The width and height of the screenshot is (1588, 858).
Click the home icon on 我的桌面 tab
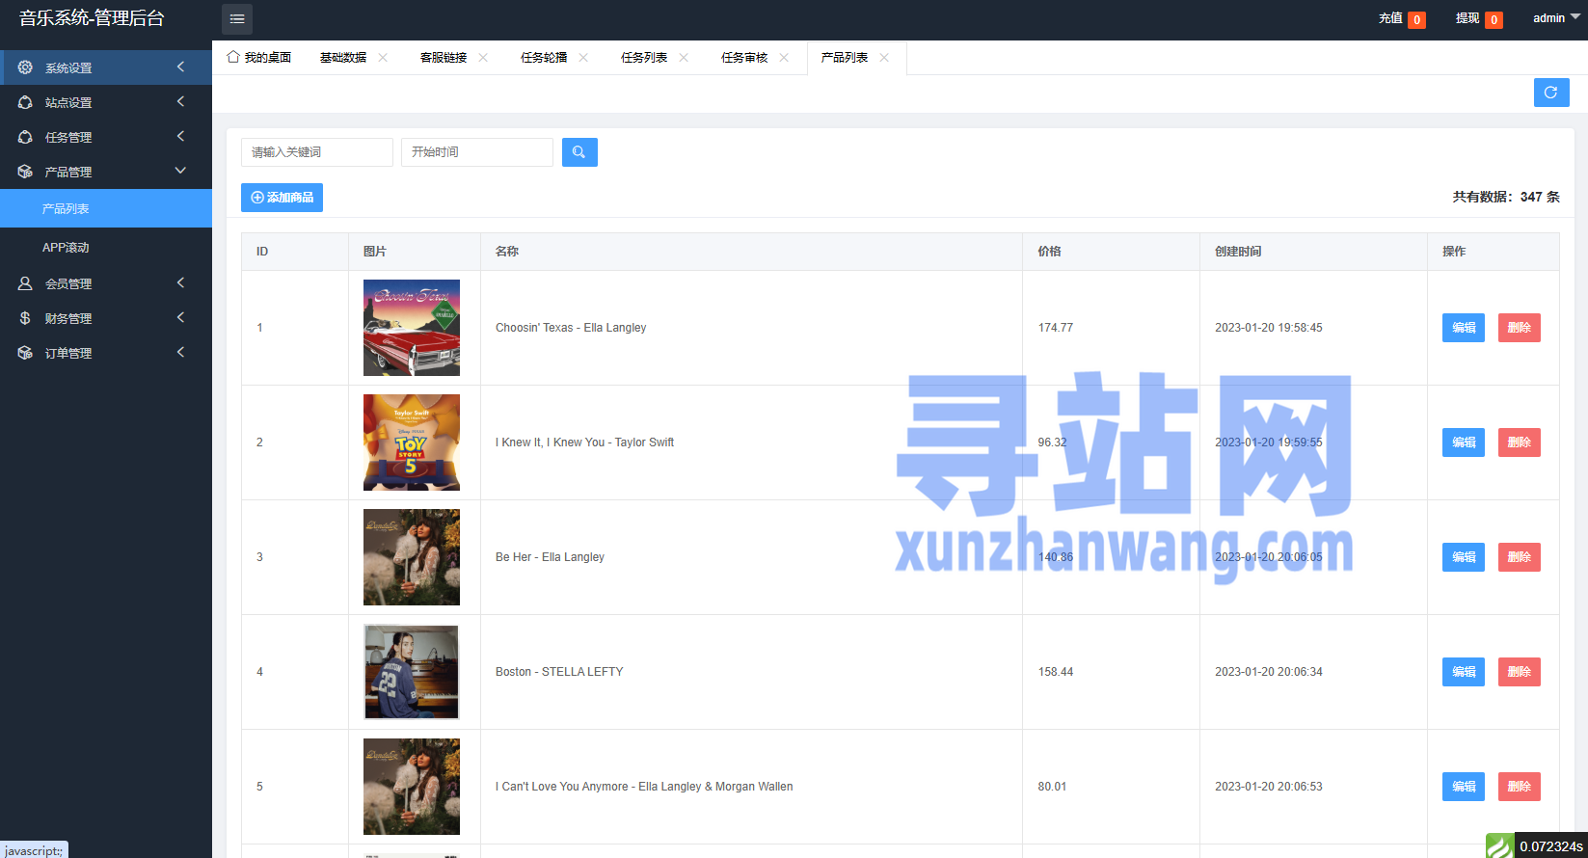click(233, 57)
